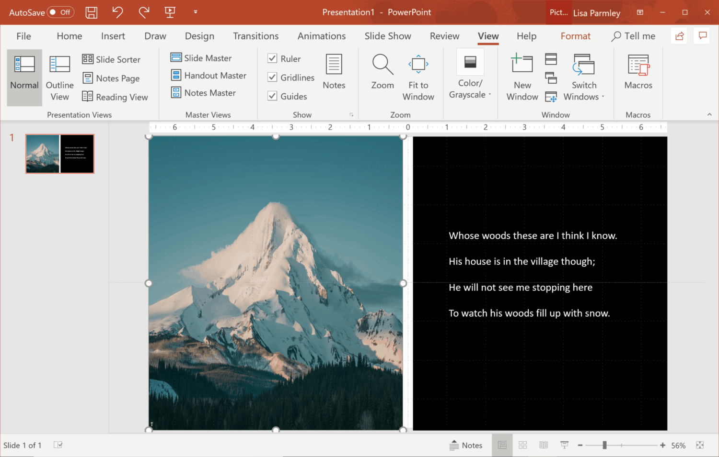Open Ribbon Display Options

coord(640,12)
